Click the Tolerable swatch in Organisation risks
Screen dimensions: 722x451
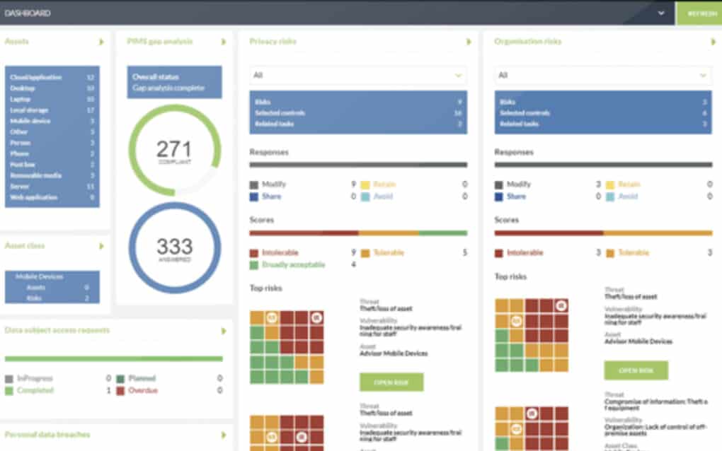[610, 253]
